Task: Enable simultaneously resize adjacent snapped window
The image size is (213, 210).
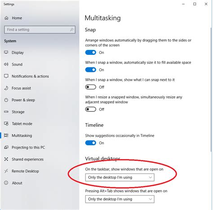Action: [x=91, y=109]
